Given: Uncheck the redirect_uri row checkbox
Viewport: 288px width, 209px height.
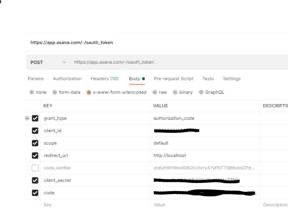Looking at the screenshot, I should click(35, 156).
